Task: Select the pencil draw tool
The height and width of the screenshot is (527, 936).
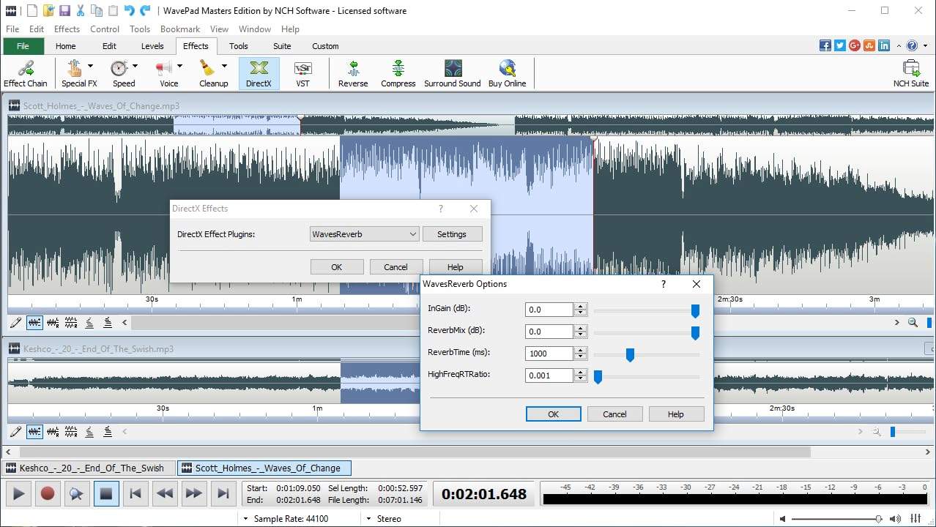Action: [x=16, y=322]
